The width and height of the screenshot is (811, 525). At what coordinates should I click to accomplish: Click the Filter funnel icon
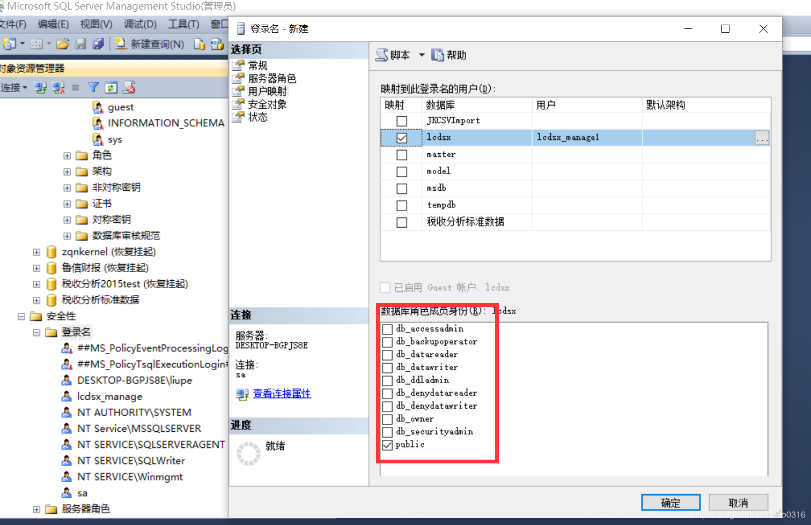point(93,87)
